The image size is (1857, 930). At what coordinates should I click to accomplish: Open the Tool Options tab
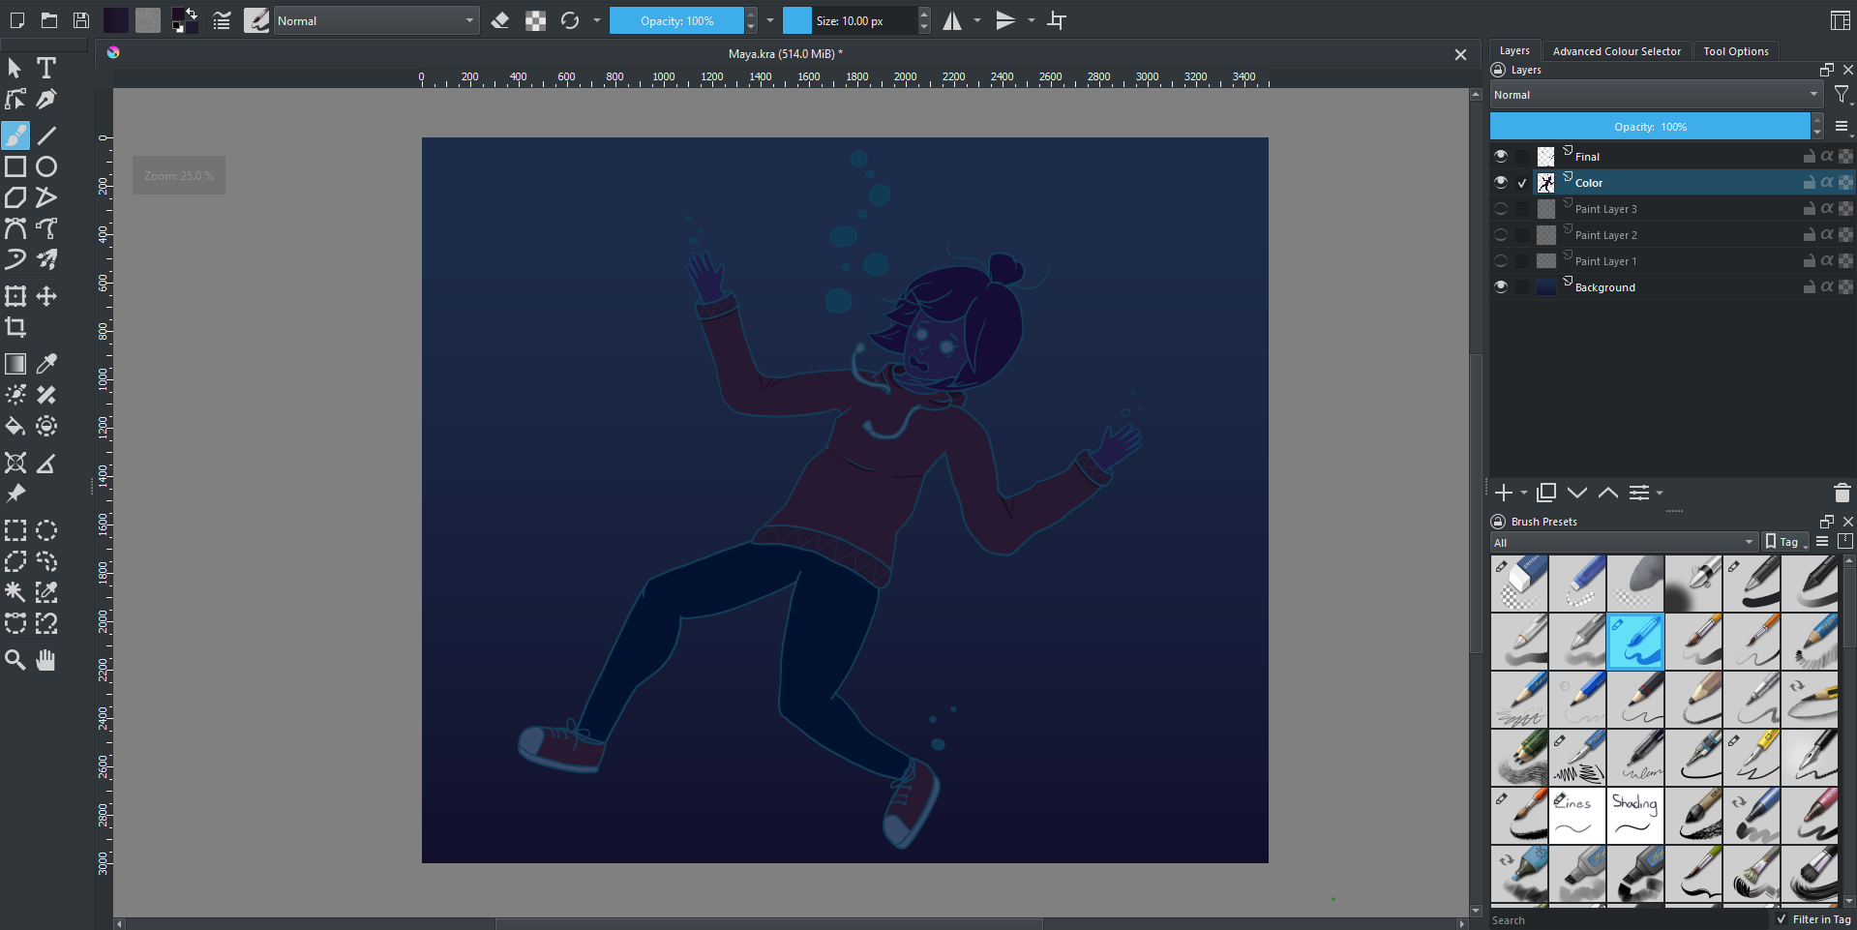point(1735,51)
